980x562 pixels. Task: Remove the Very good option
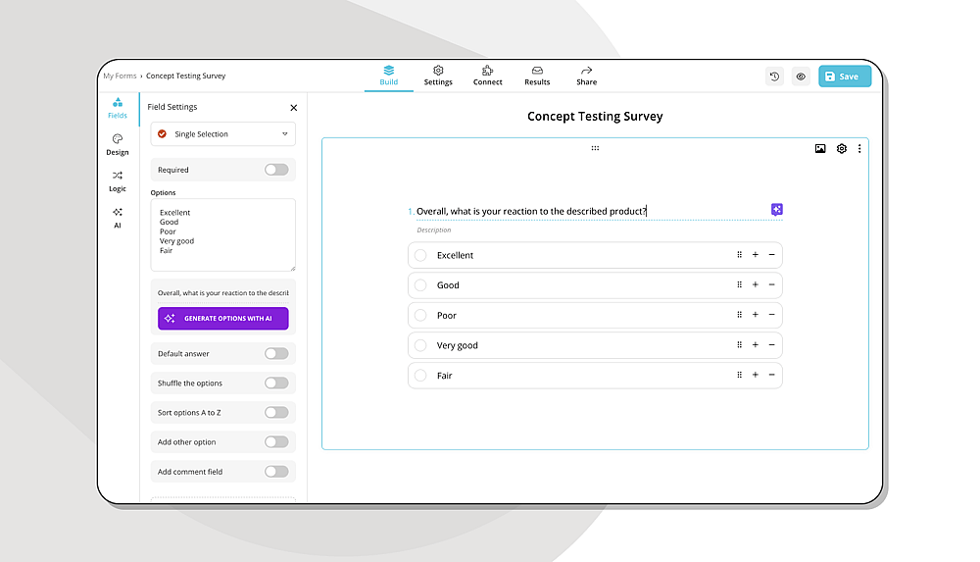coord(772,345)
